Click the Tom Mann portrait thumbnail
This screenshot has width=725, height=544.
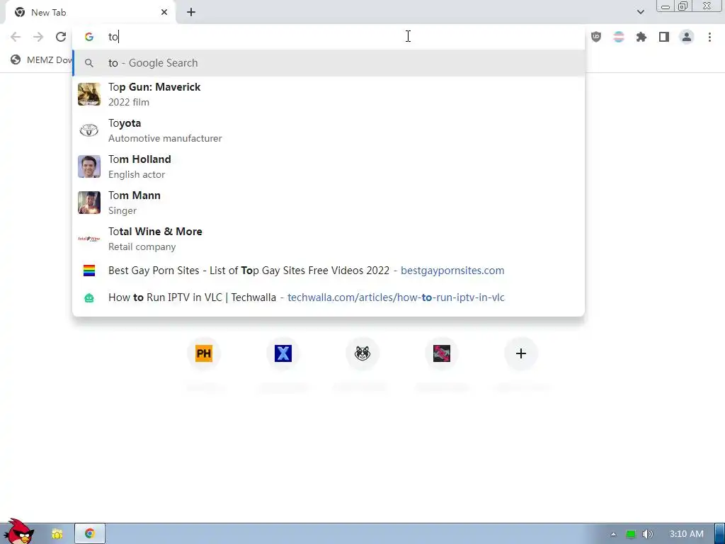pyautogui.click(x=89, y=203)
